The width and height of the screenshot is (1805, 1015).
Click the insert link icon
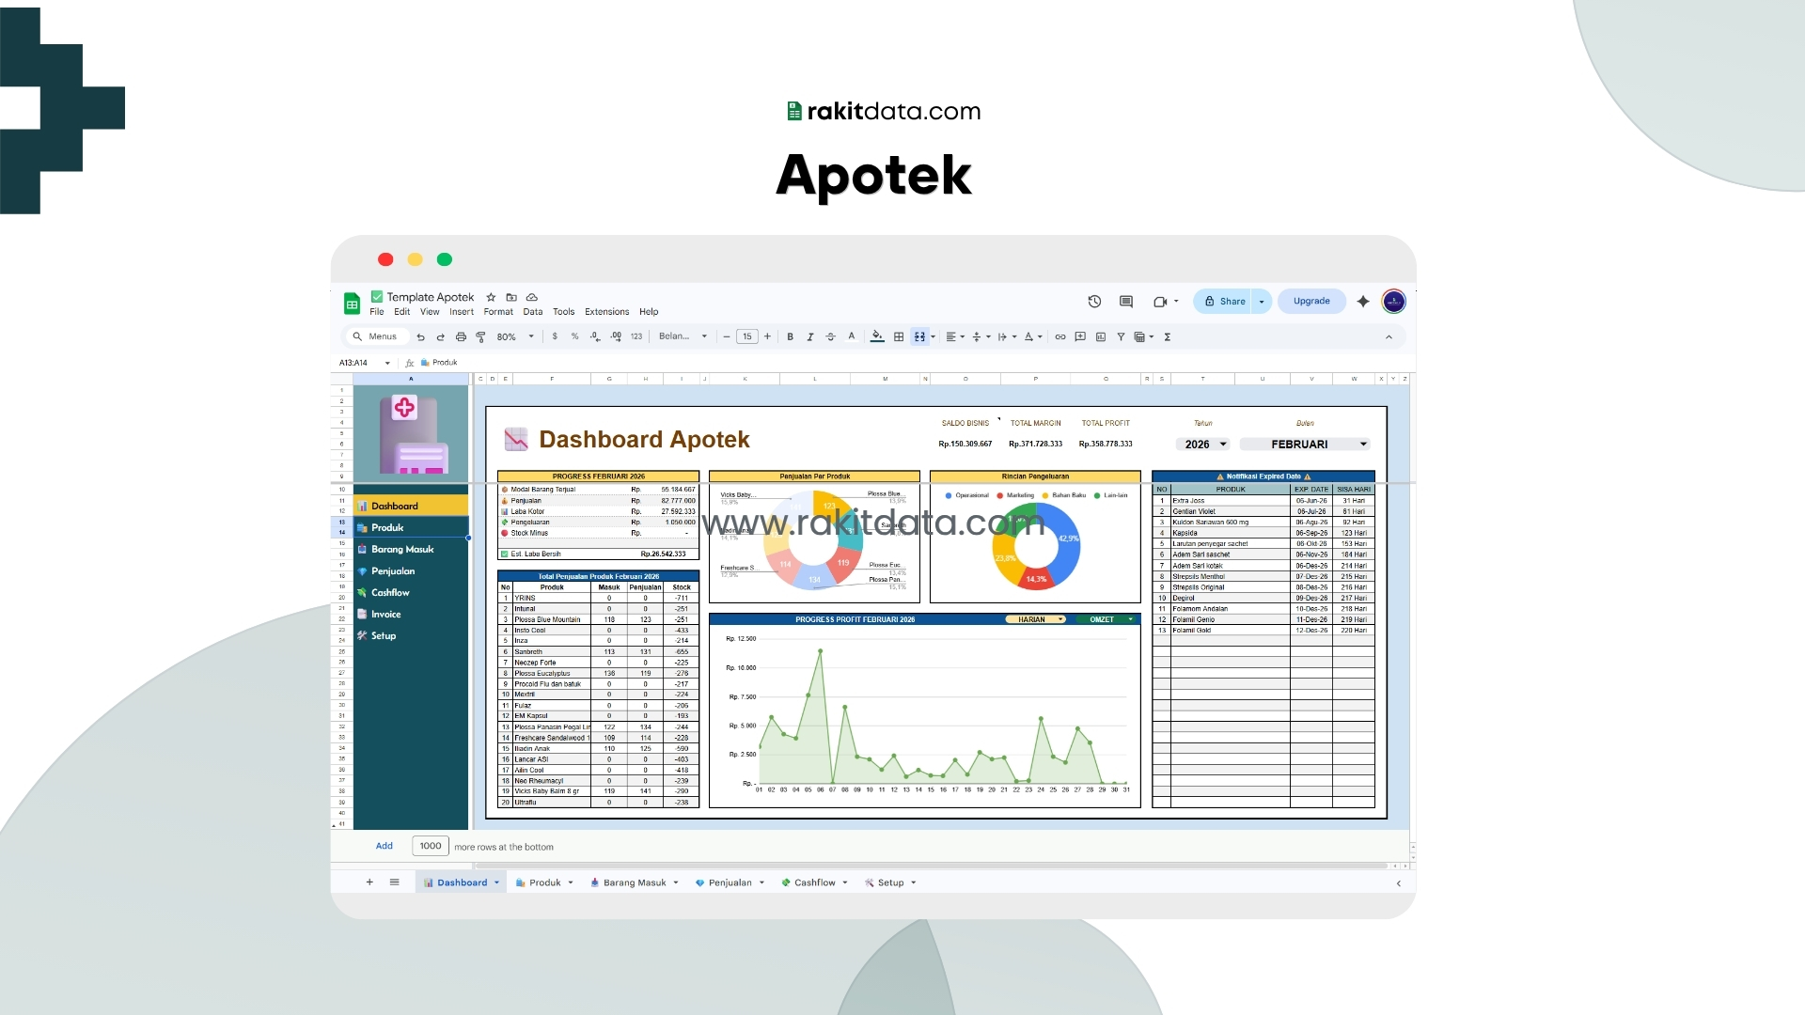pos(1060,336)
